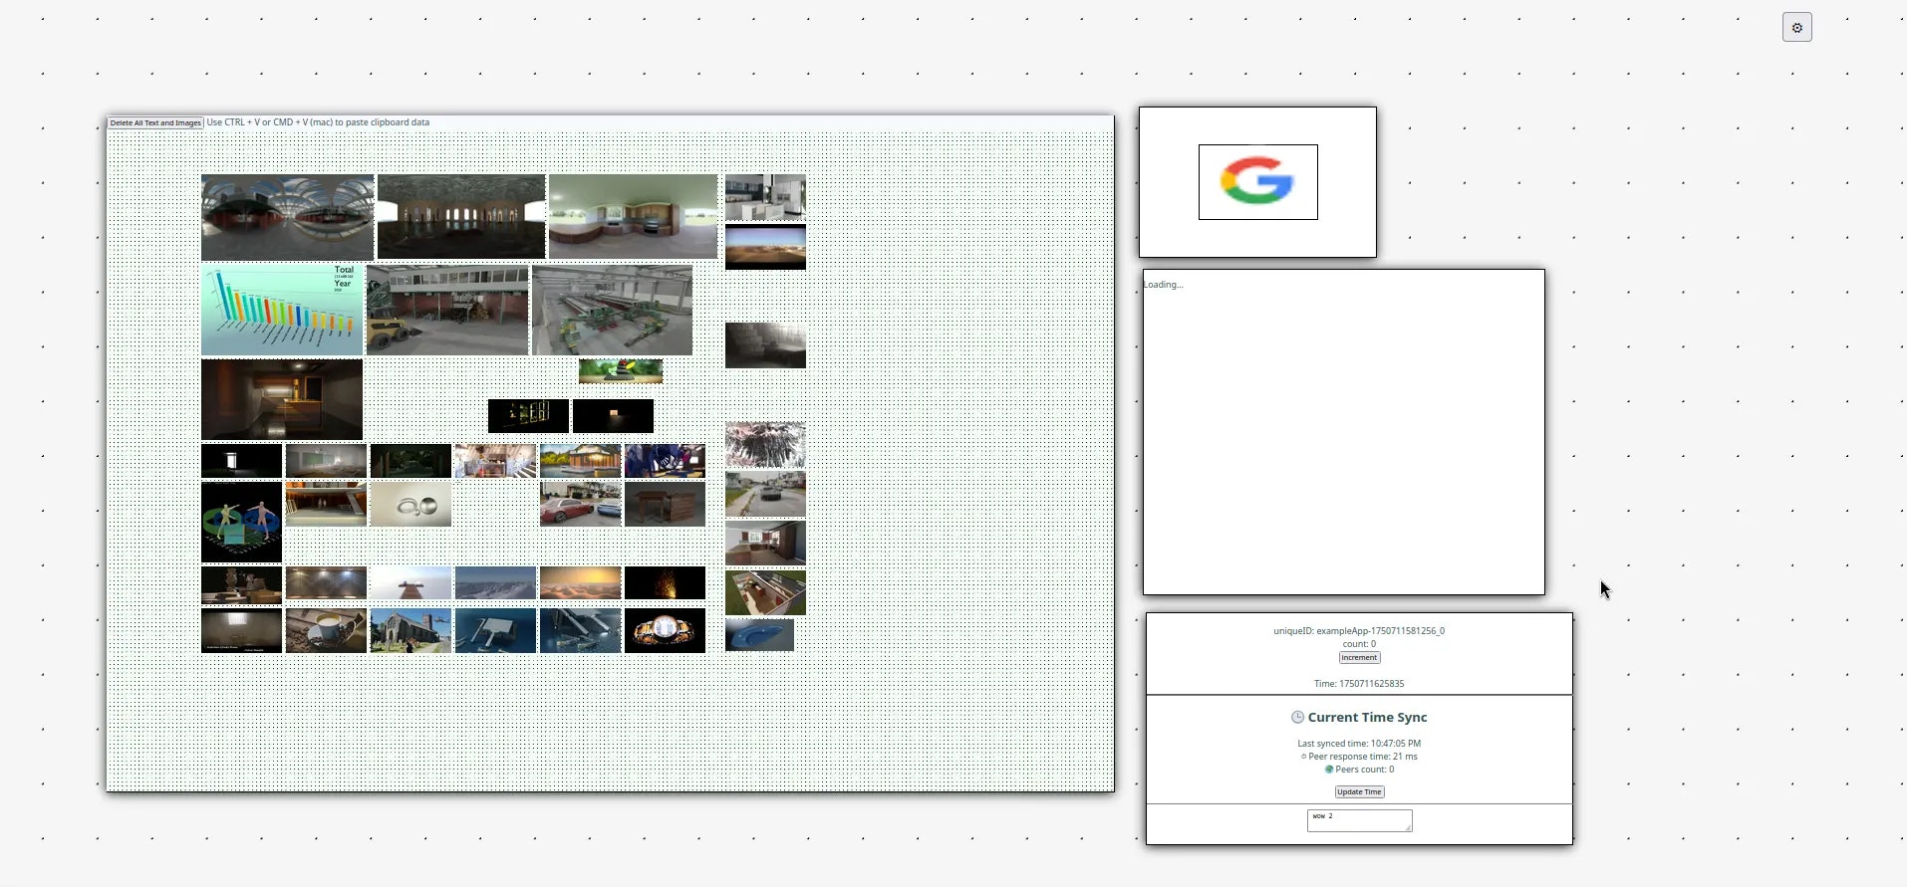Viewport: 1907px width, 887px height.
Task: Click the Google logo image
Action: (1257, 182)
